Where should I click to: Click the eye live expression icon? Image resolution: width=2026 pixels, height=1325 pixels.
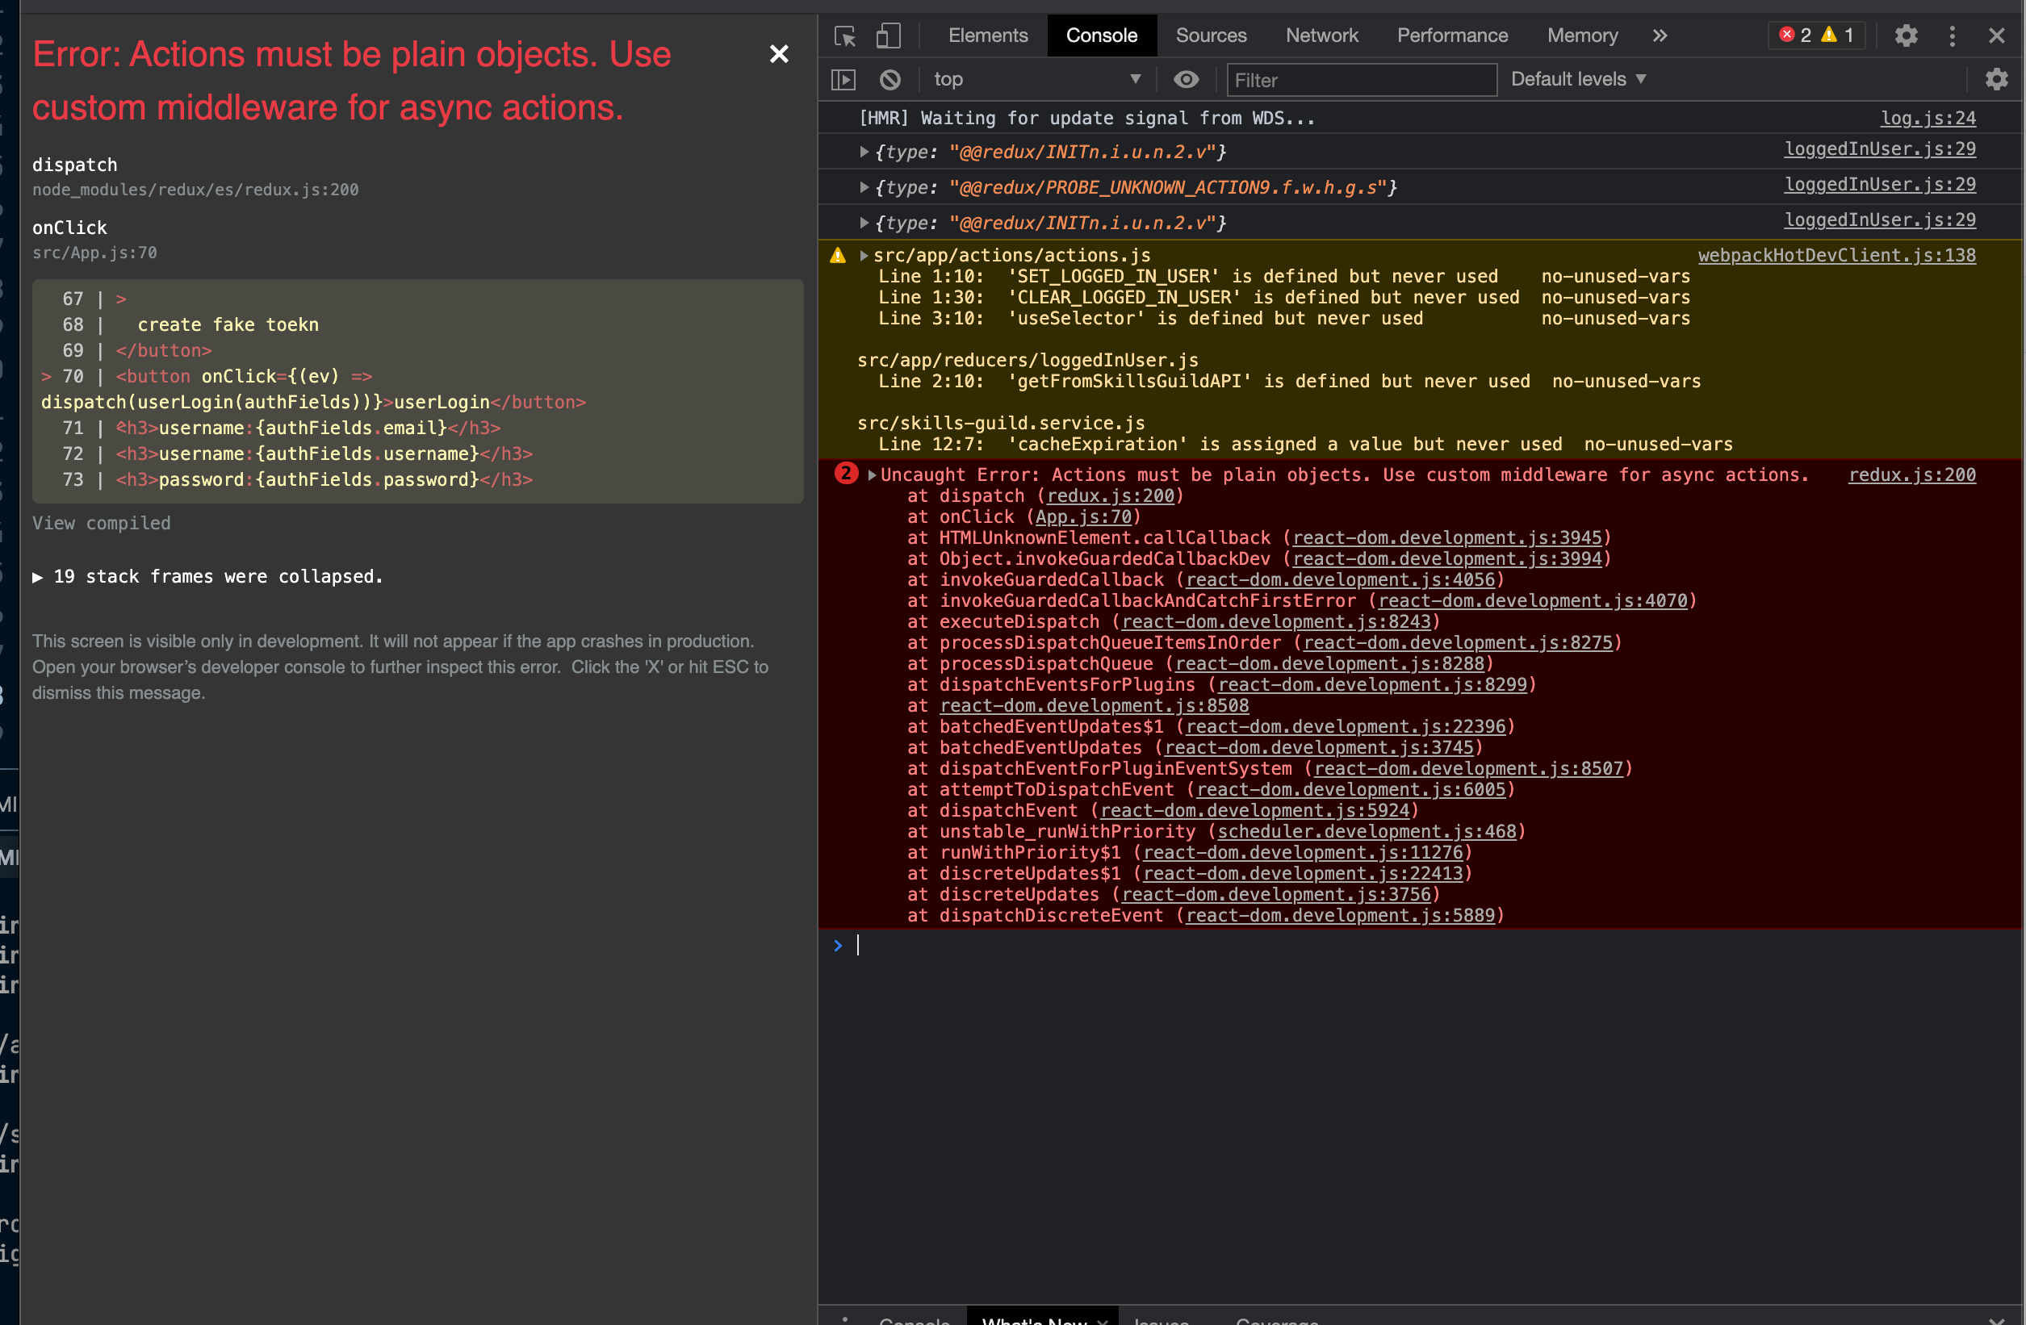click(1186, 80)
